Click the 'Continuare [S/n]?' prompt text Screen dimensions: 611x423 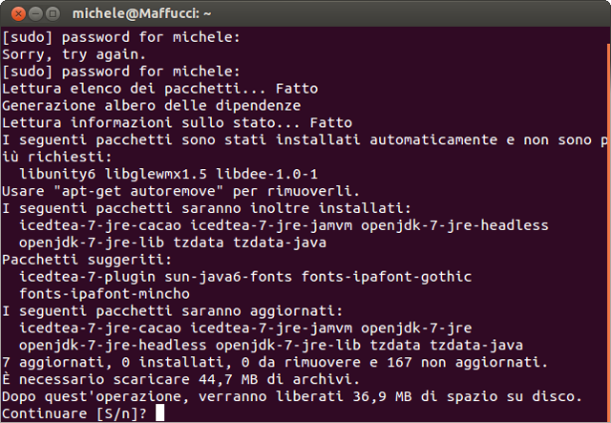pyautogui.click(x=74, y=412)
